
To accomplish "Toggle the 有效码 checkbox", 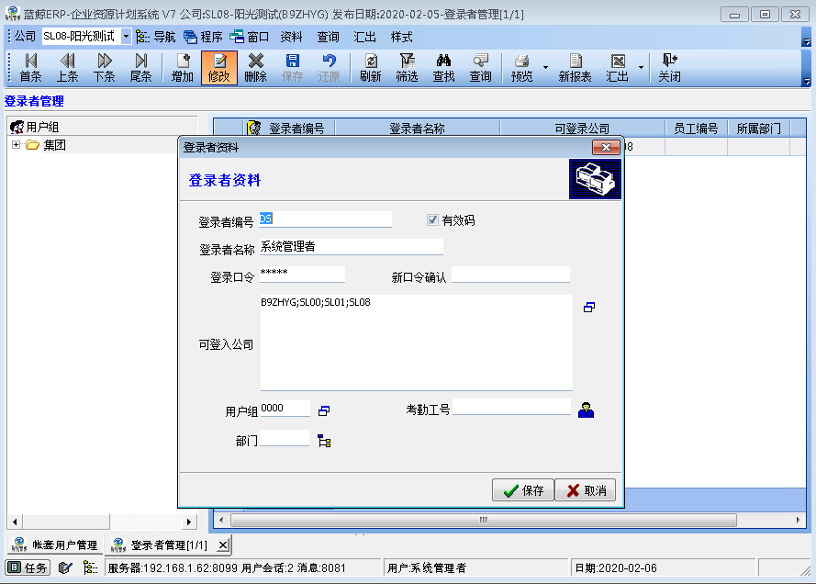I will 432,220.
